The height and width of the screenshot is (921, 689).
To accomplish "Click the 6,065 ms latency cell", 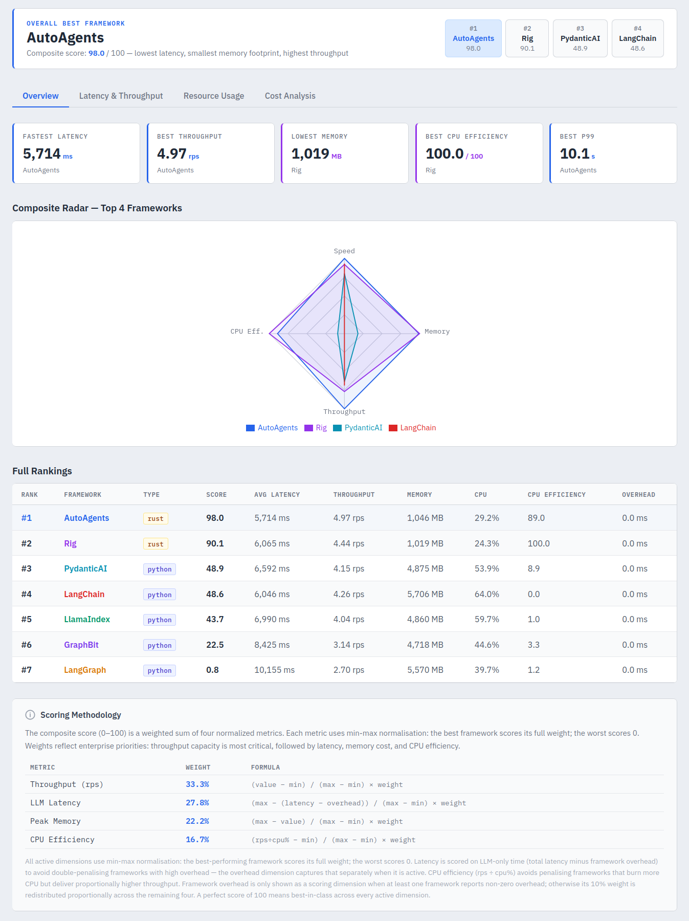I will point(272,543).
